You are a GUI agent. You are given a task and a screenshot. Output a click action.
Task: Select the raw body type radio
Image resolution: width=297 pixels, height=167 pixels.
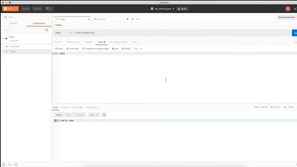point(113,49)
